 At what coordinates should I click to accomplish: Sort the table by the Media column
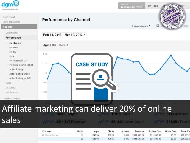pyautogui.click(x=80, y=131)
